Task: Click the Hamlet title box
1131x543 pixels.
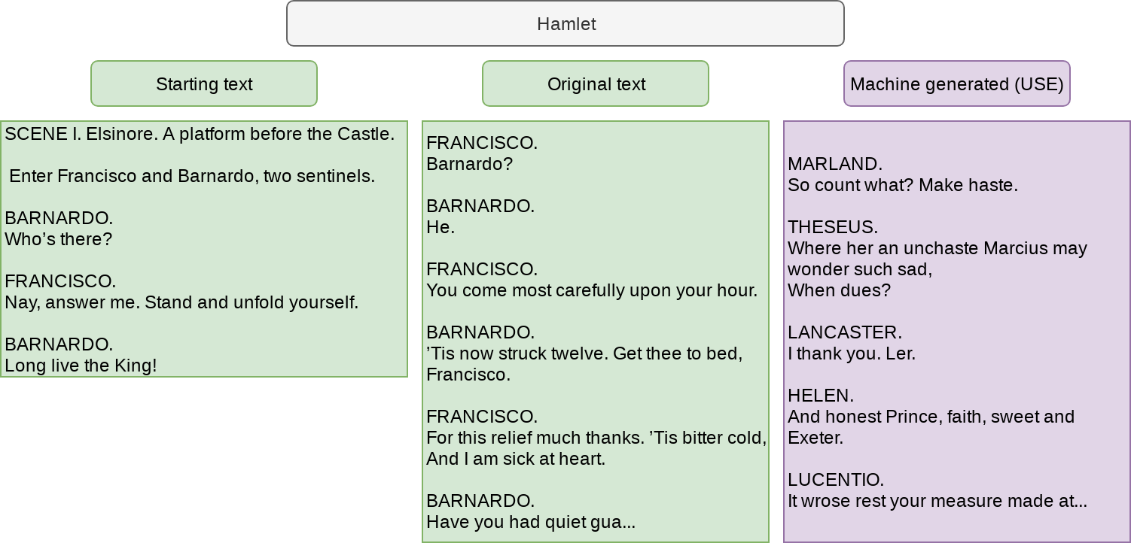Action: pyautogui.click(x=565, y=24)
